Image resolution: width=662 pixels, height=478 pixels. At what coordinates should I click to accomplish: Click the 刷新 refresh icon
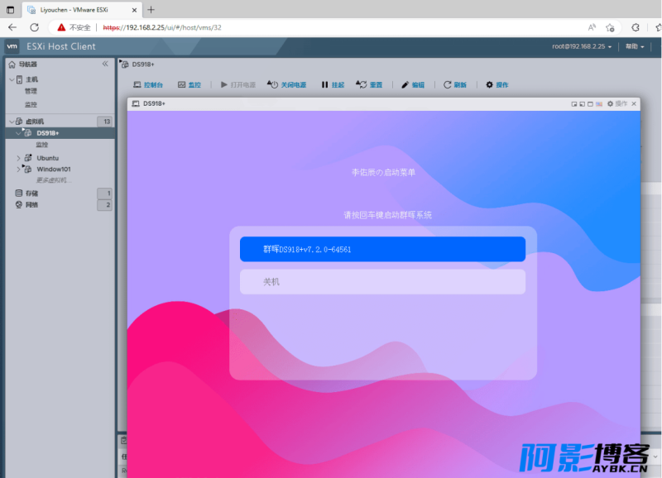448,84
